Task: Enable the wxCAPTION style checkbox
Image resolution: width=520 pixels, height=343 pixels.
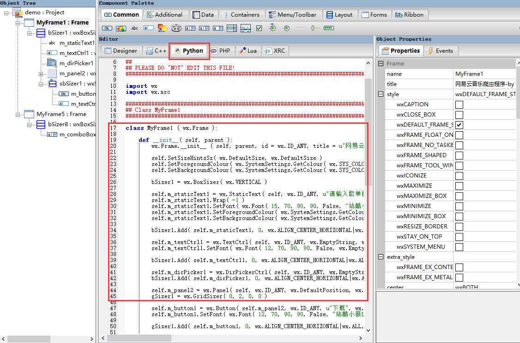Action: [x=460, y=104]
